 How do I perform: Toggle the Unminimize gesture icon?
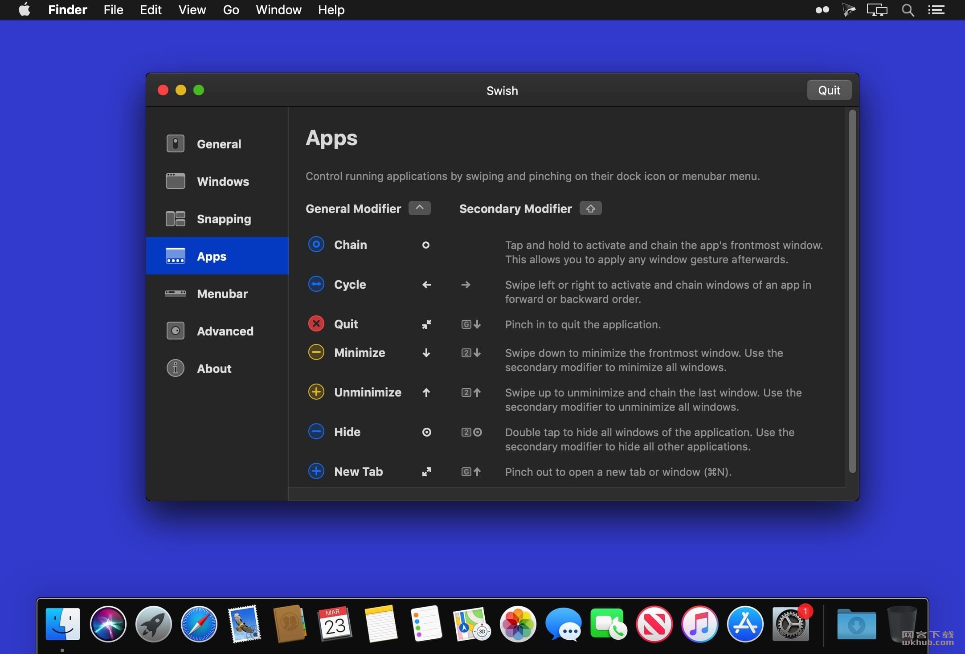pyautogui.click(x=316, y=392)
